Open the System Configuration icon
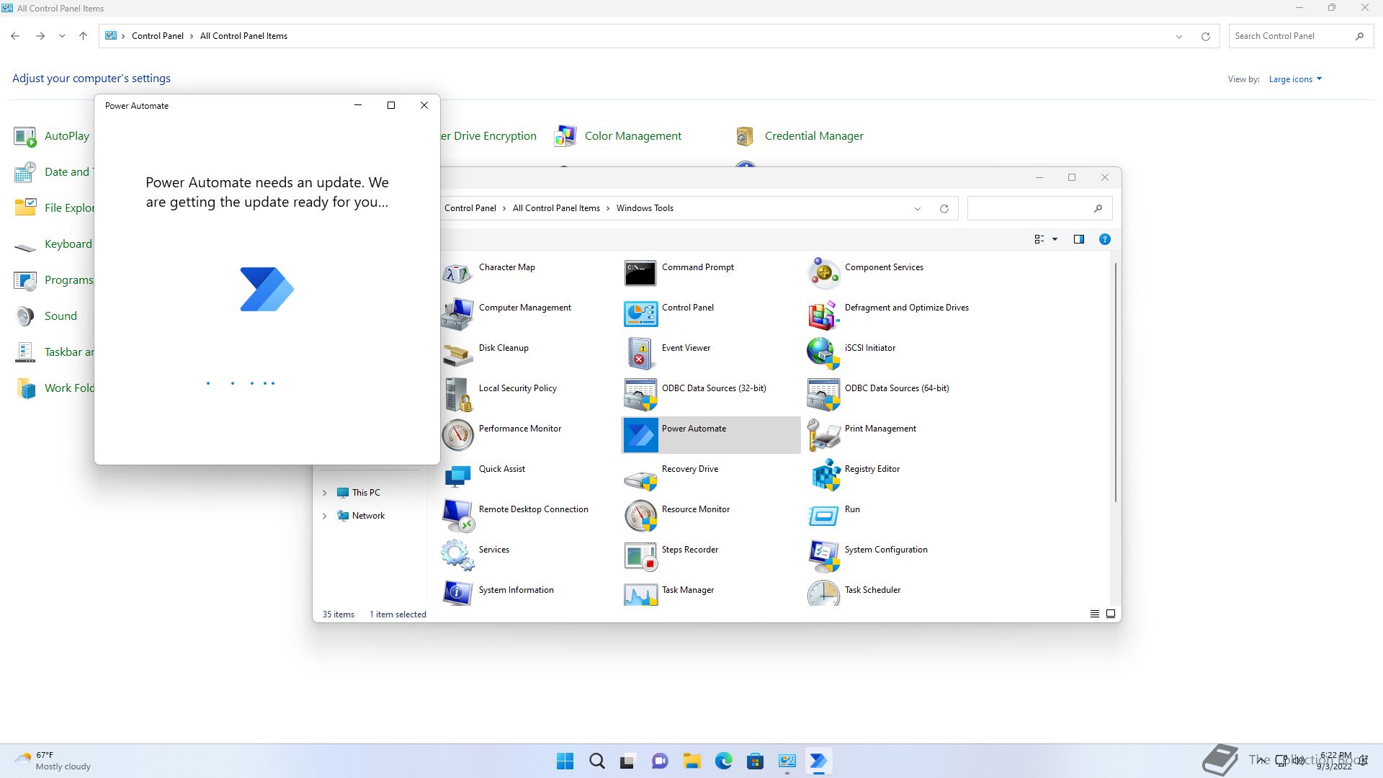The height and width of the screenshot is (778, 1383). coord(823,556)
